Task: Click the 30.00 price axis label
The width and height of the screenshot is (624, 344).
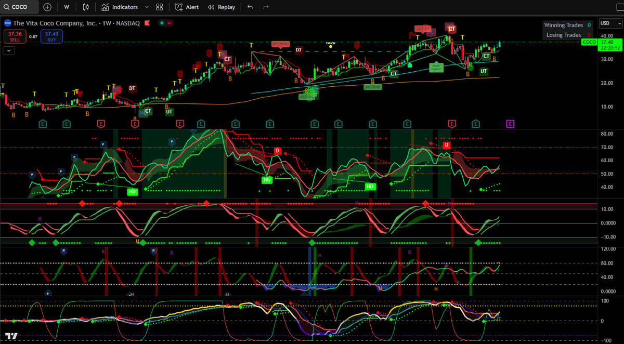Action: pyautogui.click(x=606, y=59)
